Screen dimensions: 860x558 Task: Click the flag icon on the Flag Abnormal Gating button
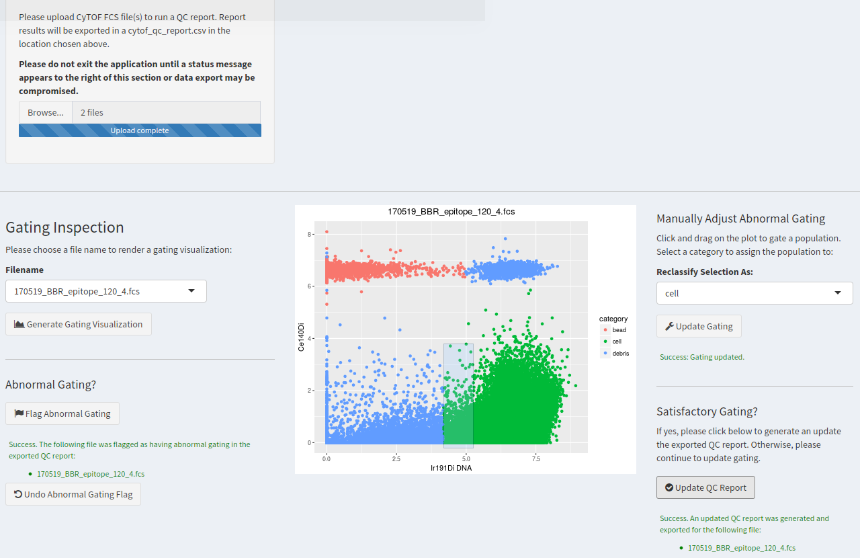pos(19,413)
